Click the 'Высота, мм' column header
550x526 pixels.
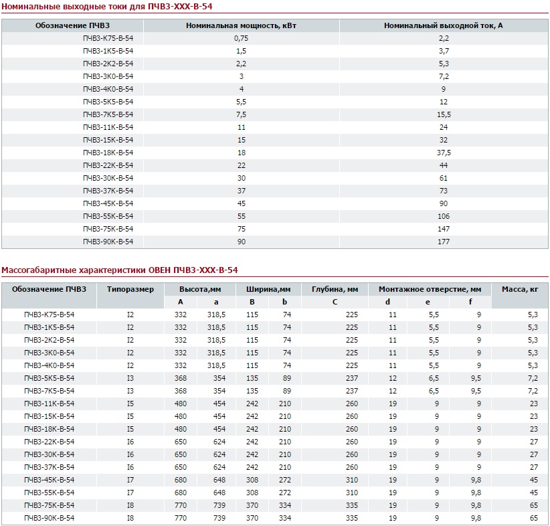tap(199, 290)
